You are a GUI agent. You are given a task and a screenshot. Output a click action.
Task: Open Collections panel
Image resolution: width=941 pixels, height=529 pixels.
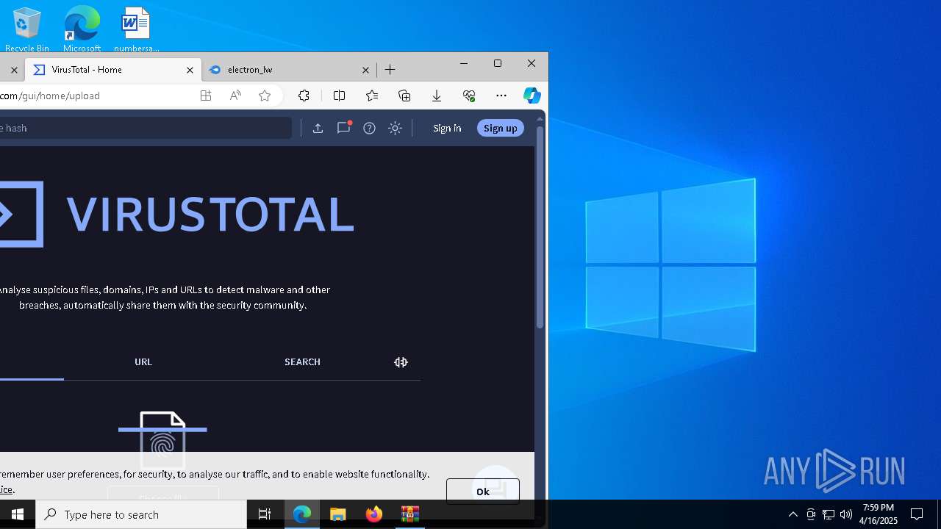[x=404, y=96]
